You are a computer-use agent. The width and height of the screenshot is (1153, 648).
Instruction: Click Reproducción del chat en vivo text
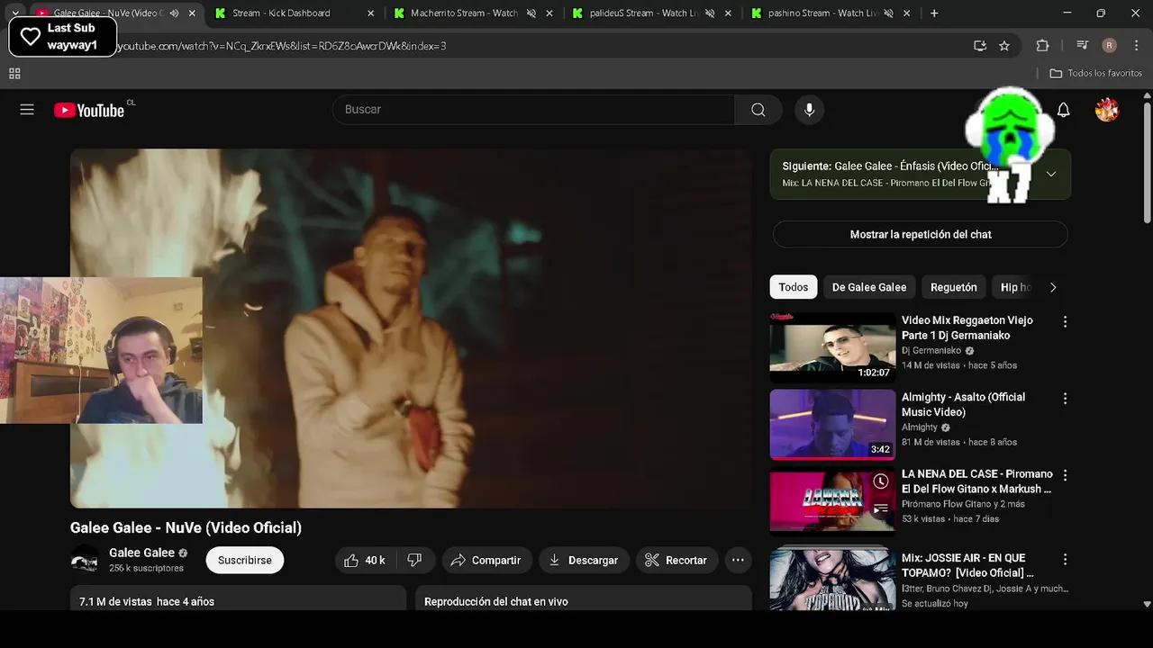pyautogui.click(x=495, y=601)
